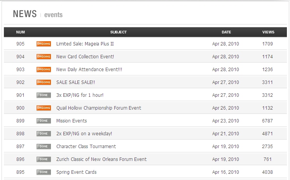Click the ONGOING badge for Mageia Plus II sale

44,44
